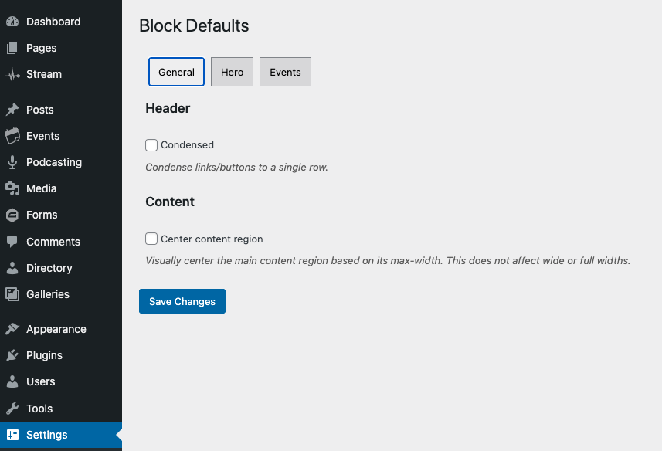Image resolution: width=662 pixels, height=451 pixels.
Task: Click the Save Changes button
Action: click(x=182, y=302)
